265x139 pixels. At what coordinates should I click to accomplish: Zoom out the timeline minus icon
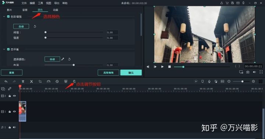pos(229,81)
